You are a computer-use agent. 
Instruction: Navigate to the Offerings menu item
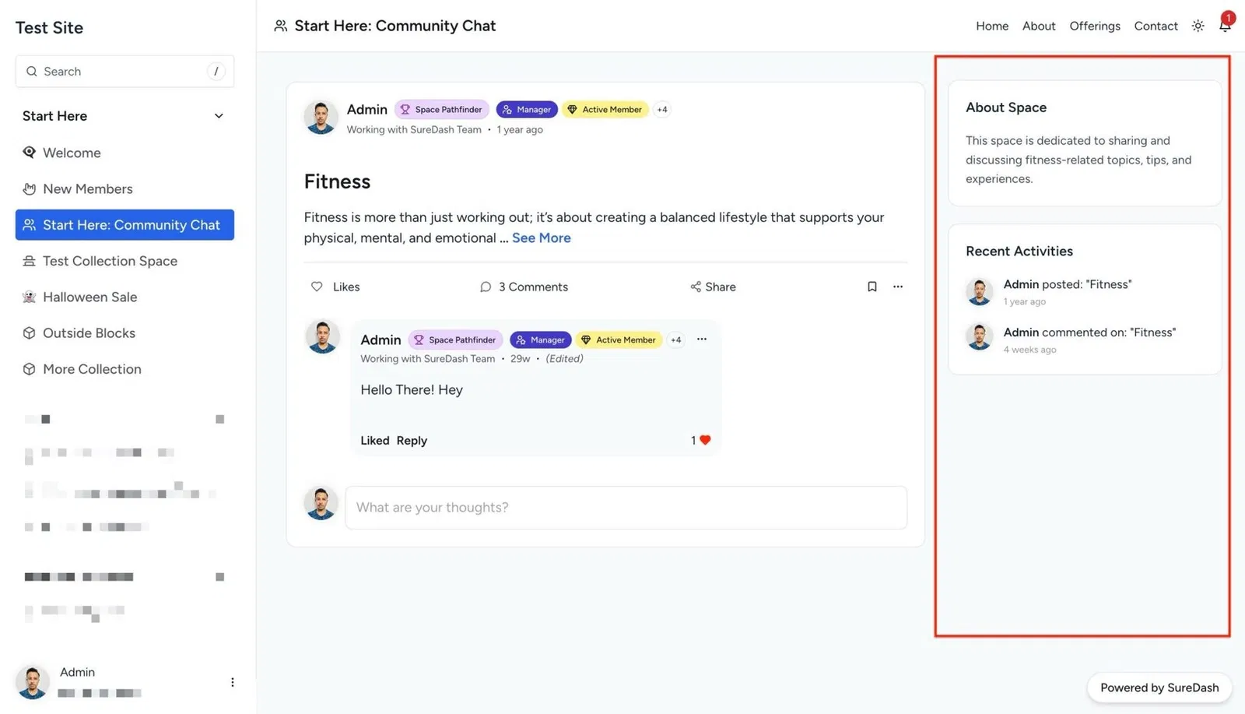tap(1094, 26)
